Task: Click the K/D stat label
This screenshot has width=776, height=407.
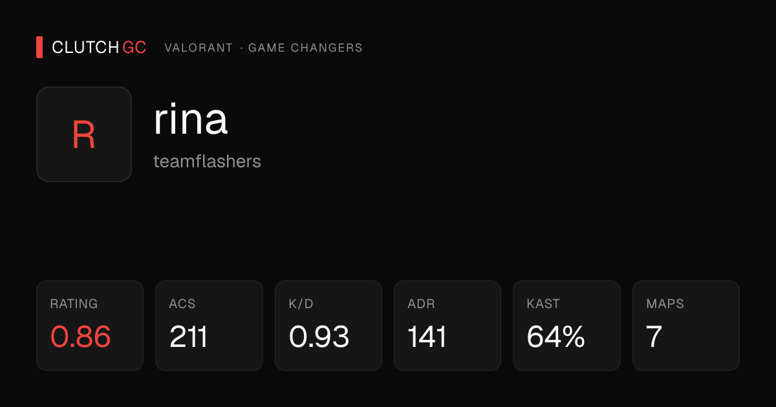Action: [301, 304]
